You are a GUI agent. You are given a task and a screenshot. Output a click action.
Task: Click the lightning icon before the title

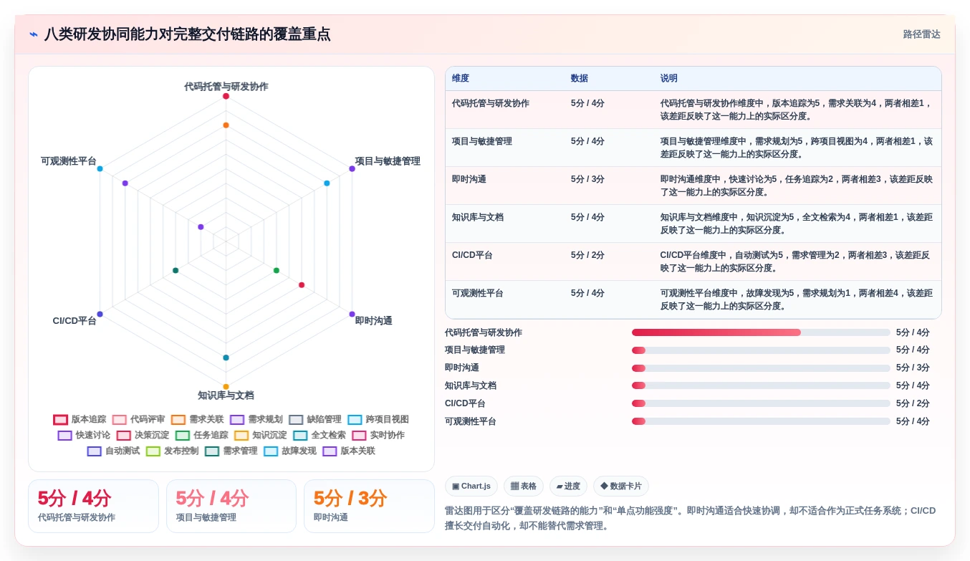(34, 34)
